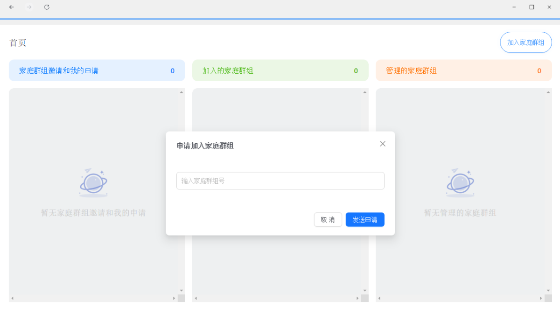This screenshot has width=560, height=328.
Task: Maximize the application window
Action: 532,7
